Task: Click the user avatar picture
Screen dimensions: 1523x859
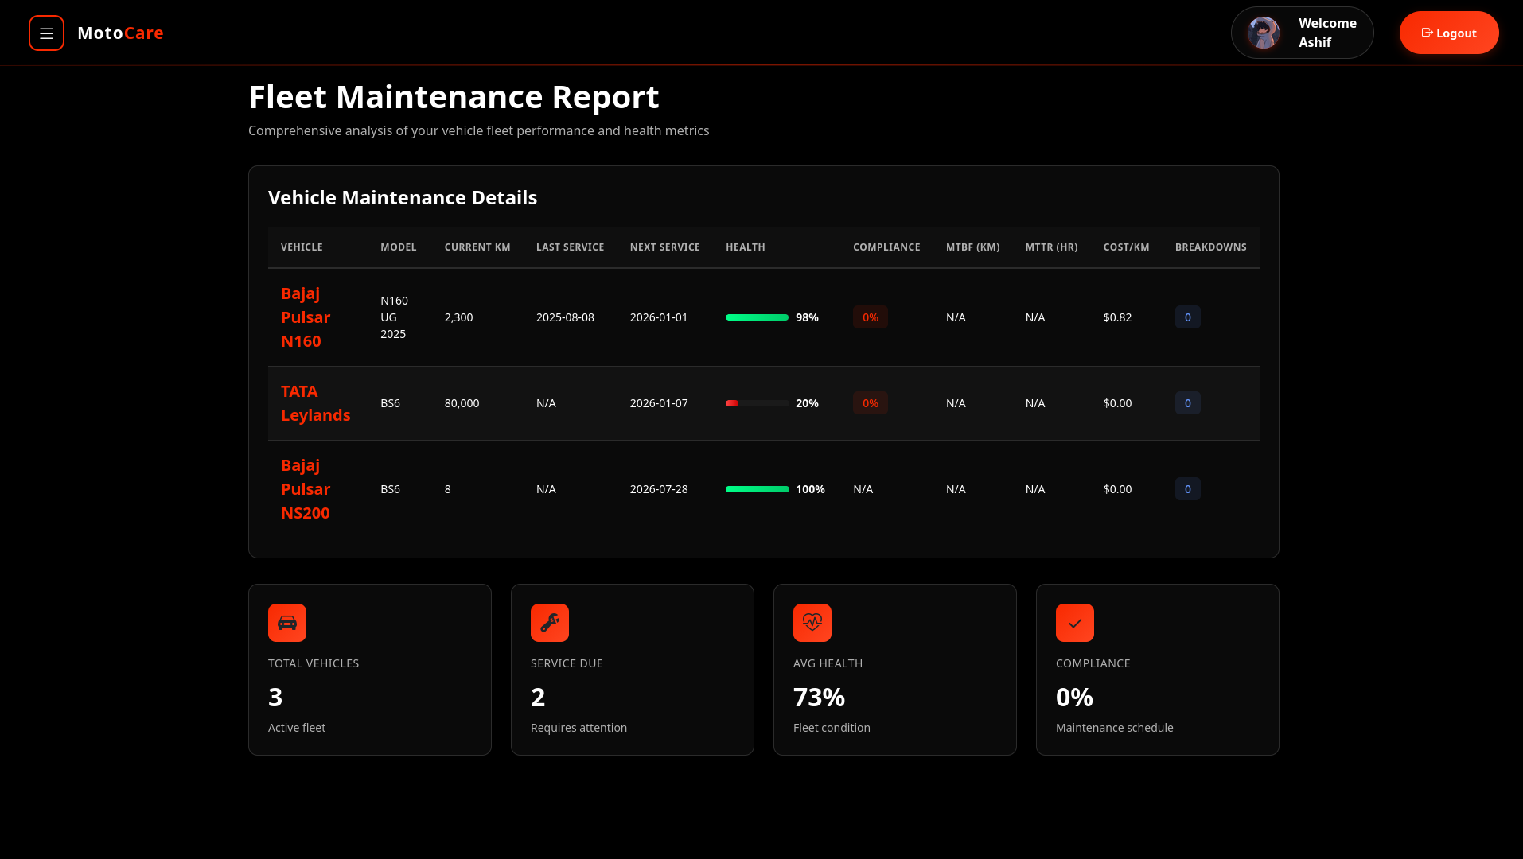Action: [1264, 33]
